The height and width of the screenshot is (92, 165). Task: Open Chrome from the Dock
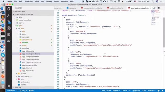3,21
